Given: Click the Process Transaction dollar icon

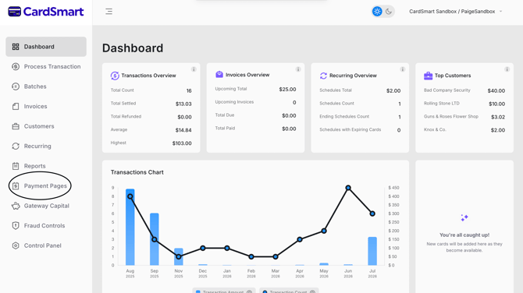Looking at the screenshot, I should 16,66.
